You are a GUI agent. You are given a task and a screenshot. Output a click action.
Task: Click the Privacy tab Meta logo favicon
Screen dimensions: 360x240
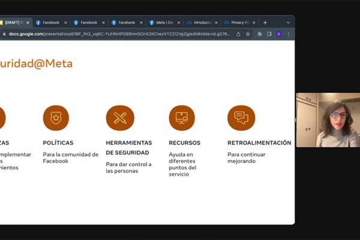227,23
